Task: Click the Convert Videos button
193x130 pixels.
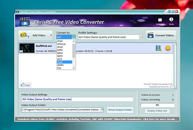Action: (x=161, y=35)
